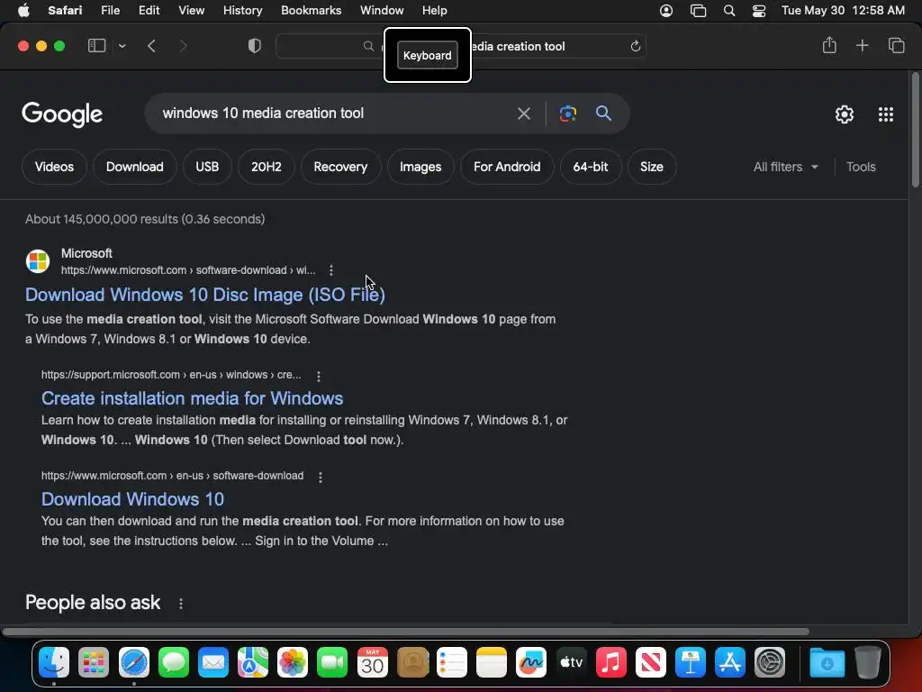Open the Download Windows 10 link

coord(132,499)
